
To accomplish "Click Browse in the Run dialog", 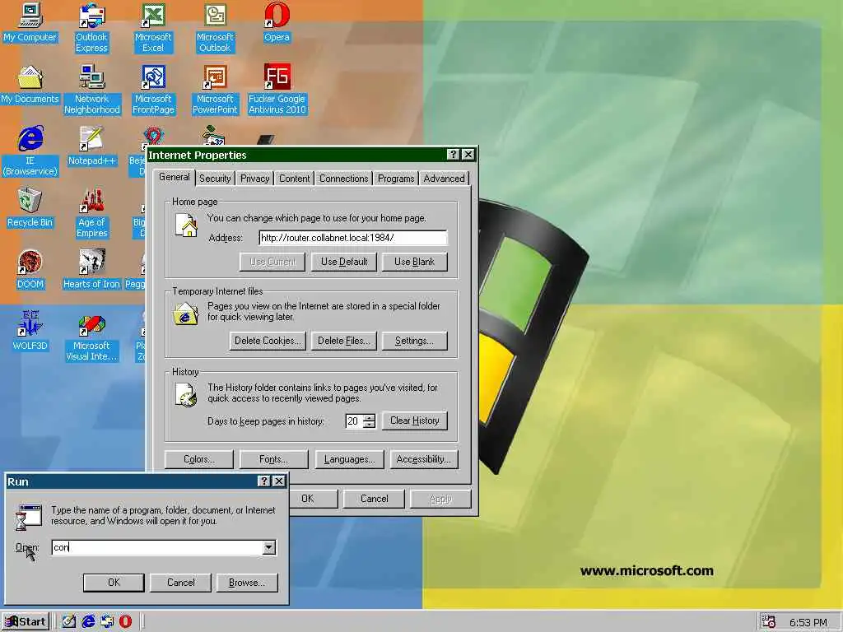I will coord(247,583).
